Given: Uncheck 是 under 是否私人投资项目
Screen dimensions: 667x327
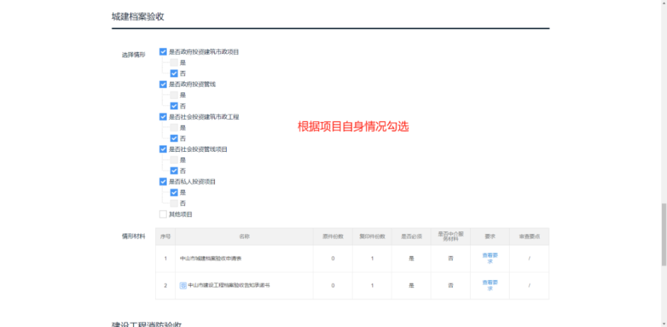Looking at the screenshot, I should click(174, 192).
